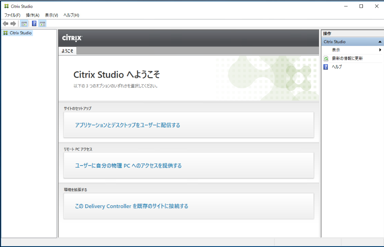Image resolution: width=384 pixels, height=247 pixels.
Task: Click 表示 in the actions pane
Action: [336, 50]
